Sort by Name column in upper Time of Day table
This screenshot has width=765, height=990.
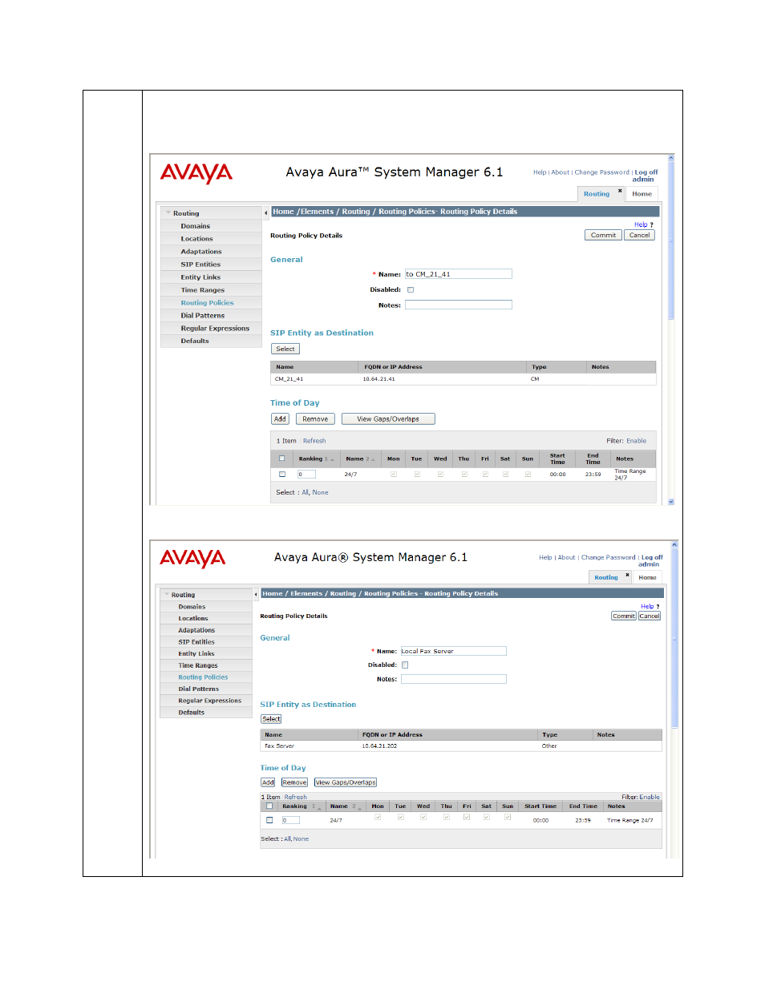tap(359, 459)
